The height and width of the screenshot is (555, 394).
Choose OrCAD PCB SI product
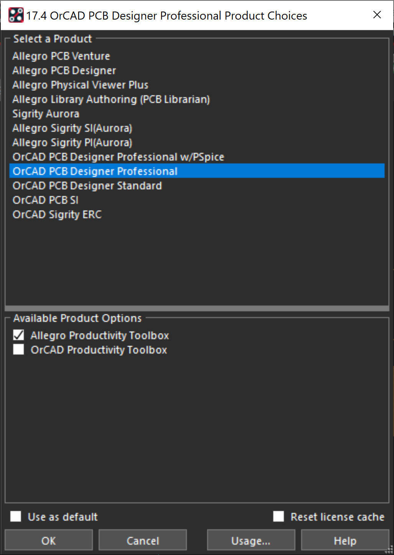point(45,200)
